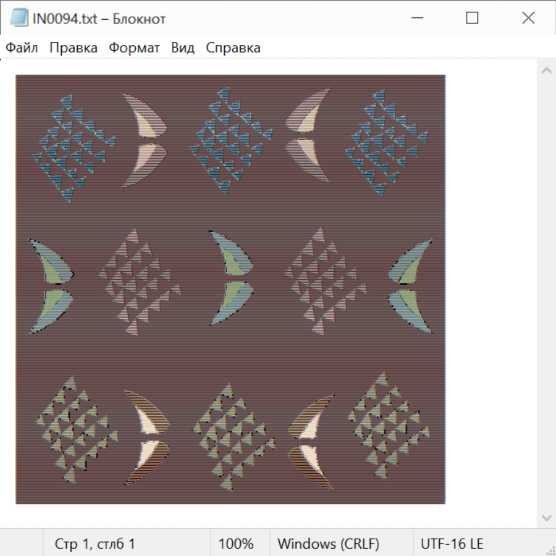This screenshot has height=556, width=556.
Task: Click the 'Стр 1, стлб 1' status field
Action: pyautogui.click(x=95, y=544)
